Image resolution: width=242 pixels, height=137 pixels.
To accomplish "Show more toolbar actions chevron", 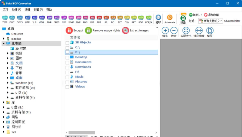I will click(x=157, y=28).
